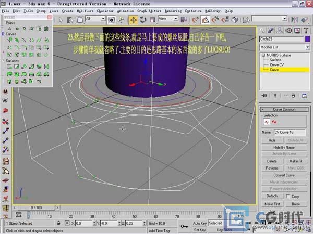
Task: Toggle the Spinner Snap button
Action: coord(225,20)
